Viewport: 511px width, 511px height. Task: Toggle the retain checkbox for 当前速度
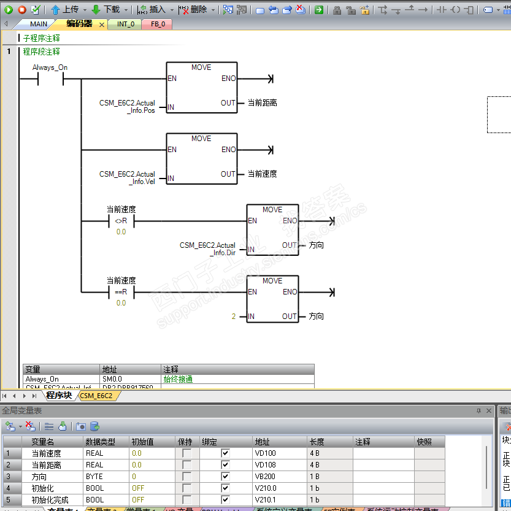coord(186,453)
